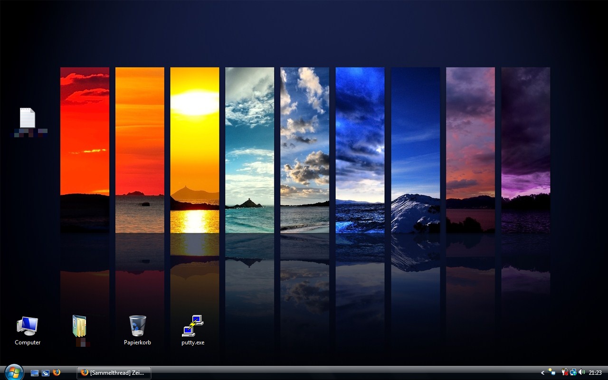This screenshot has width=608, height=380.
Task: Select the blank document file icon
Action: tap(27, 118)
